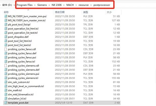This screenshot has height=106, width=156.
Task: Select file name probing_cycles_fanuc.tcl
Action: click(x=21, y=62)
